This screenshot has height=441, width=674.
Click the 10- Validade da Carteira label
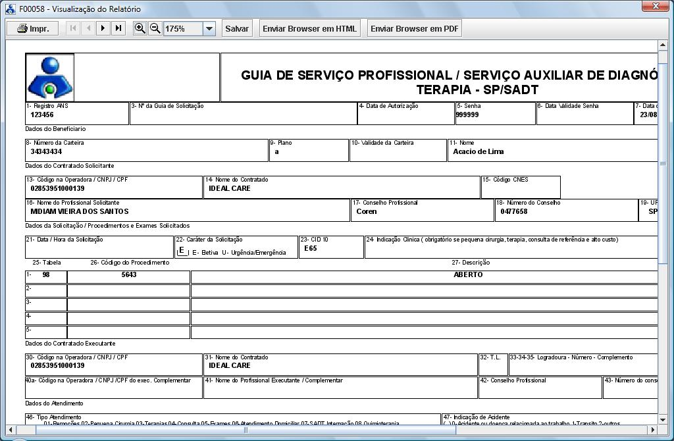pos(382,143)
